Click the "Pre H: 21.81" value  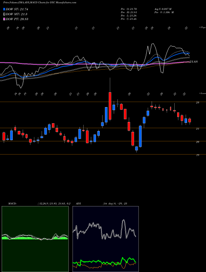click(129, 12)
